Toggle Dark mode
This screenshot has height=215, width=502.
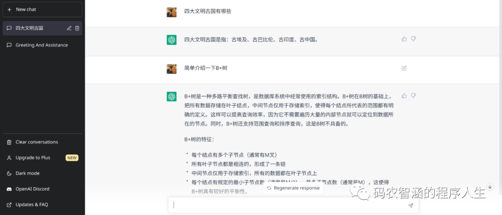click(42, 173)
